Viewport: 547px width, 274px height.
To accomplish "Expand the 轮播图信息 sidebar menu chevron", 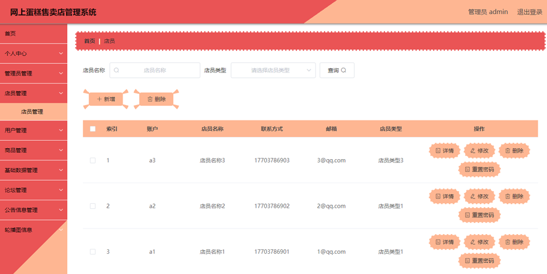I will [61, 230].
